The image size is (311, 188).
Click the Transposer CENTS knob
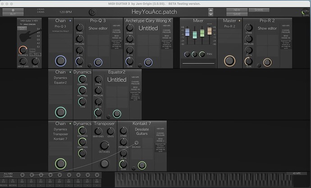point(110,131)
